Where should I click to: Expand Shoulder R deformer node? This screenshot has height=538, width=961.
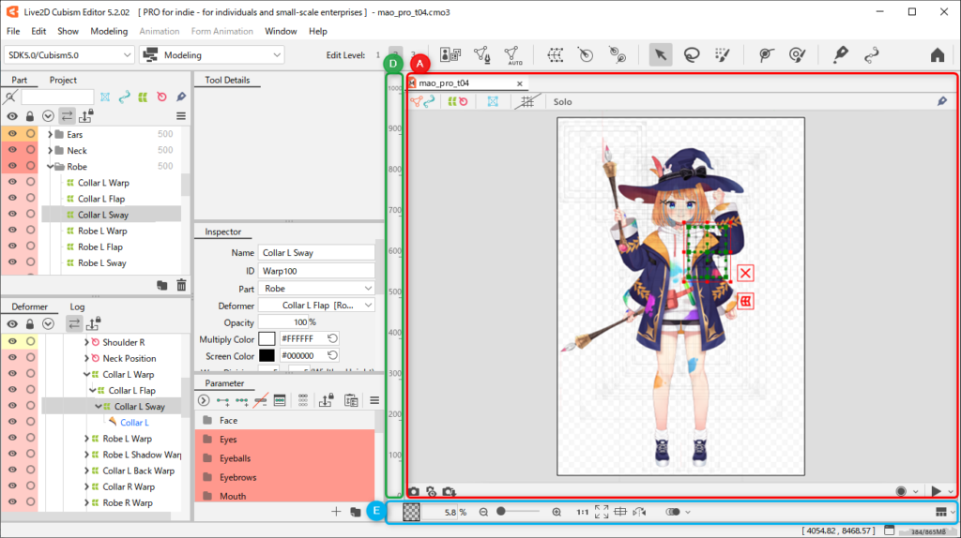pyautogui.click(x=86, y=342)
